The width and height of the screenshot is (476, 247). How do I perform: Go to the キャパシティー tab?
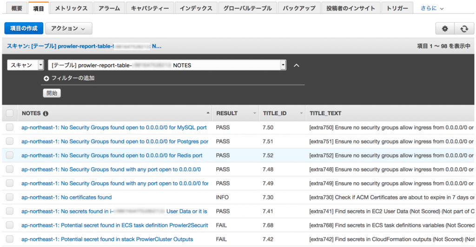[x=150, y=8]
